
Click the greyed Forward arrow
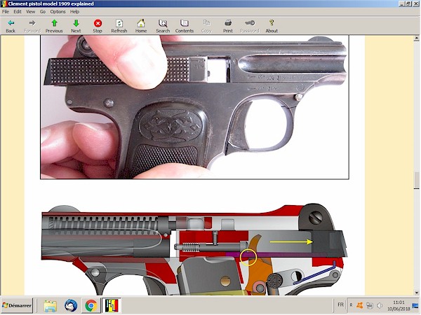[32, 26]
